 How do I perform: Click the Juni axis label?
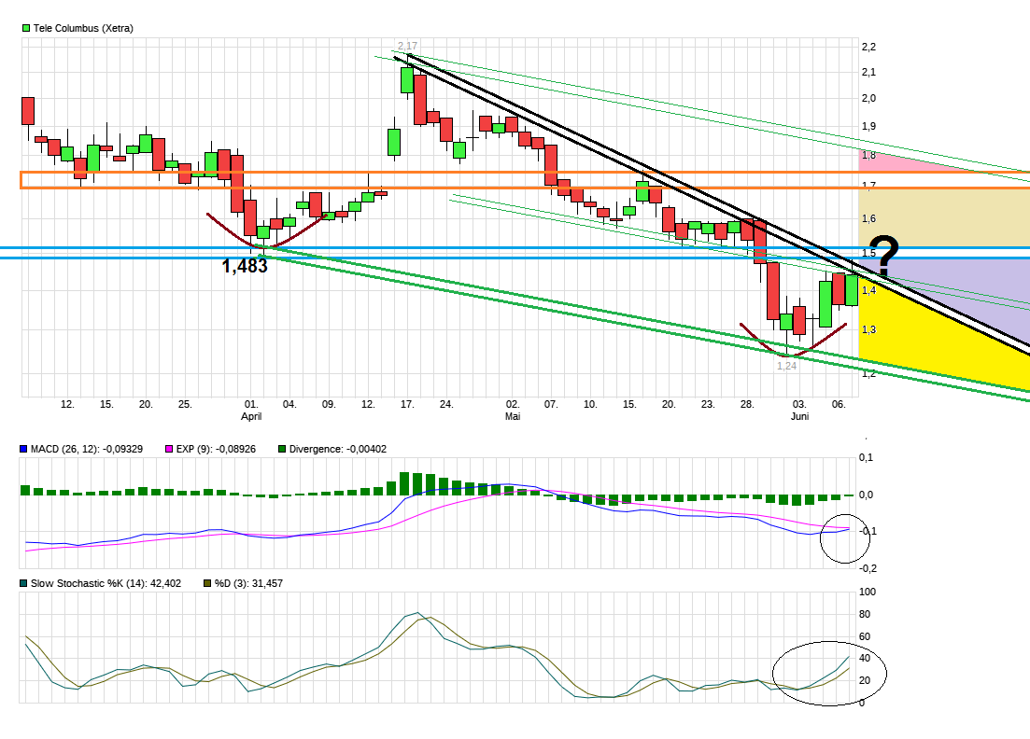pyautogui.click(x=801, y=416)
